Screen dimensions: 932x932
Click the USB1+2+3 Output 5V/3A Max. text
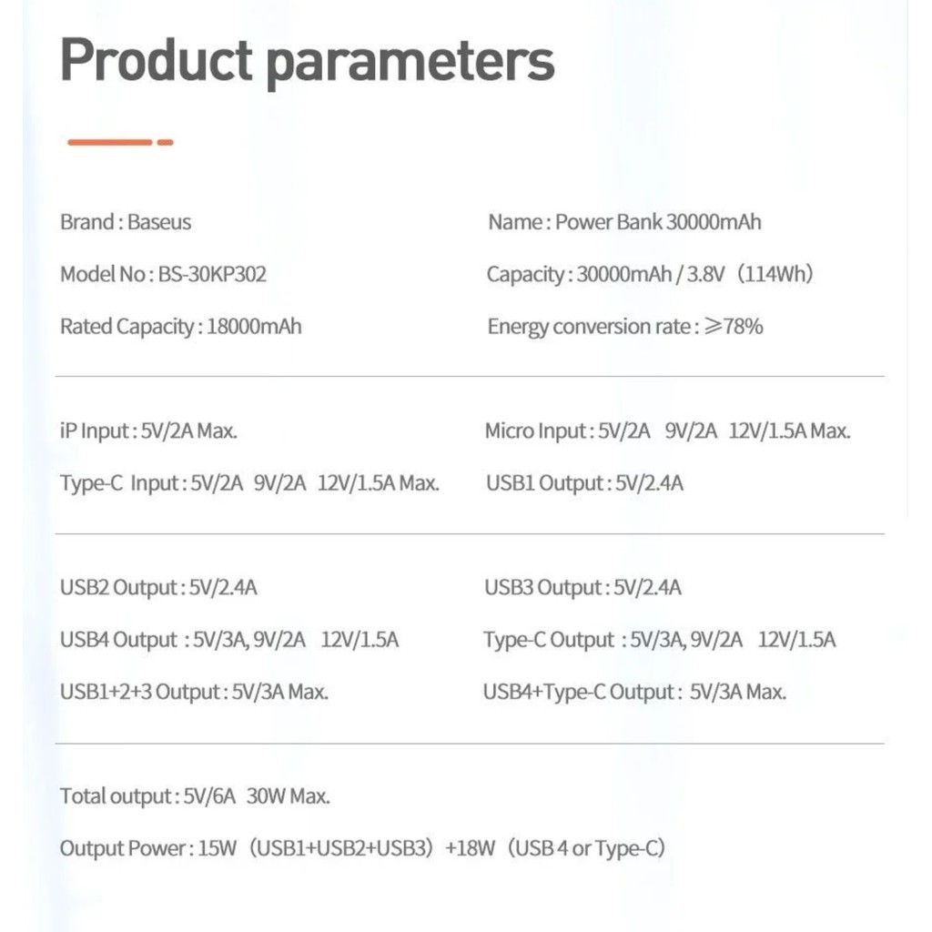pos(194,692)
